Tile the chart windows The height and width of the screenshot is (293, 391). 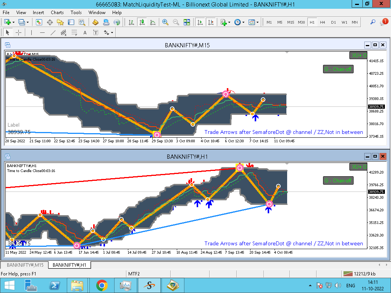[x=187, y=22]
